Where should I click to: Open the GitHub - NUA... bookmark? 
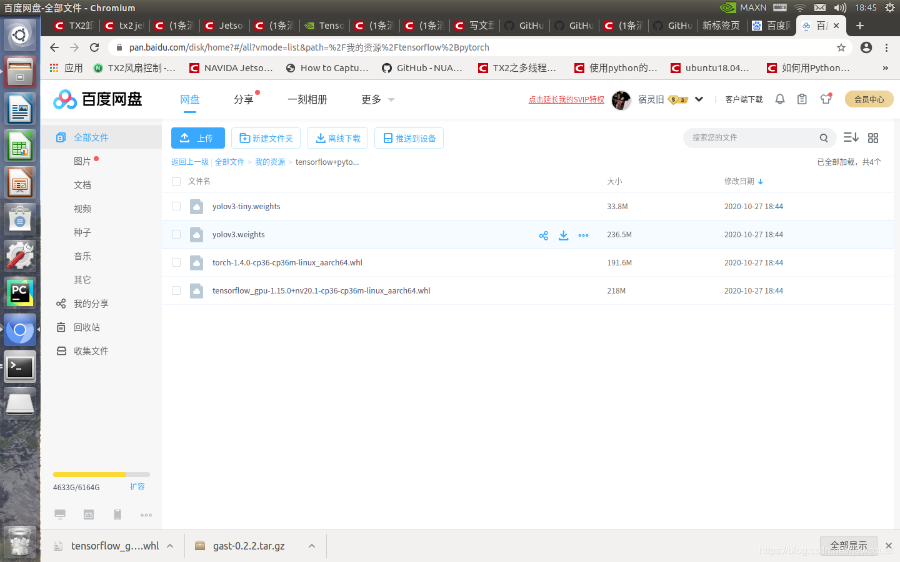tap(422, 68)
